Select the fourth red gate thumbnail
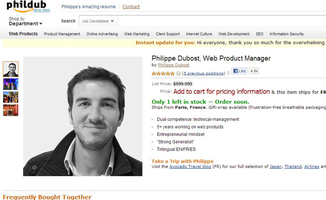Screen dimensions: 326x200 tap(11, 110)
